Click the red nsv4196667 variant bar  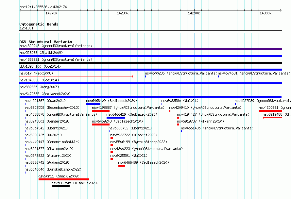click(x=101, y=111)
